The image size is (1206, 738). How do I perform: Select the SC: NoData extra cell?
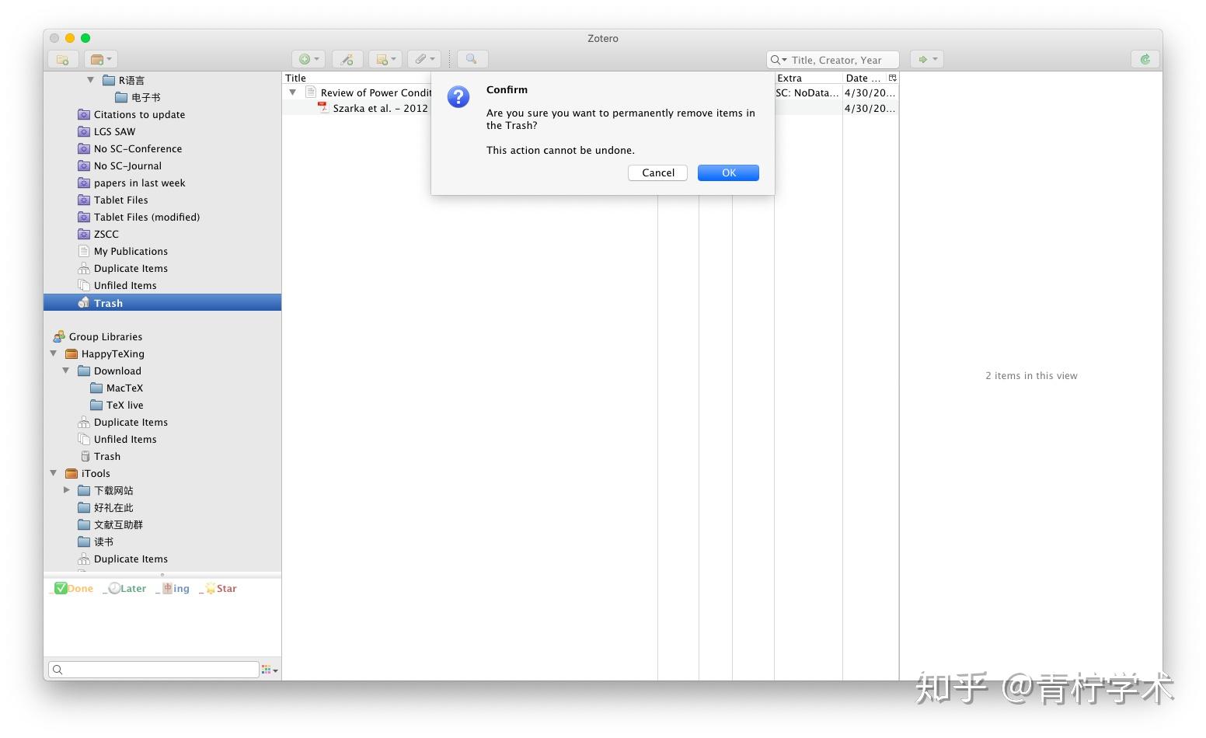(x=808, y=92)
